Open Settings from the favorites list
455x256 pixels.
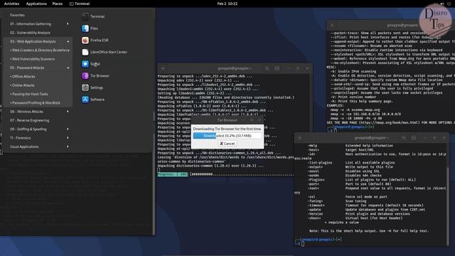click(92, 87)
